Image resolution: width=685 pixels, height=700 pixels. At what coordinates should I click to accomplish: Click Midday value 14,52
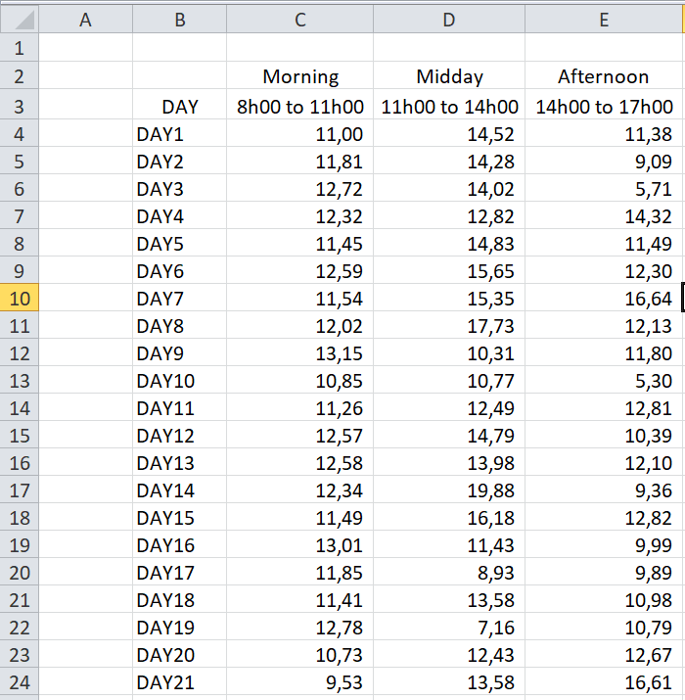tap(449, 133)
